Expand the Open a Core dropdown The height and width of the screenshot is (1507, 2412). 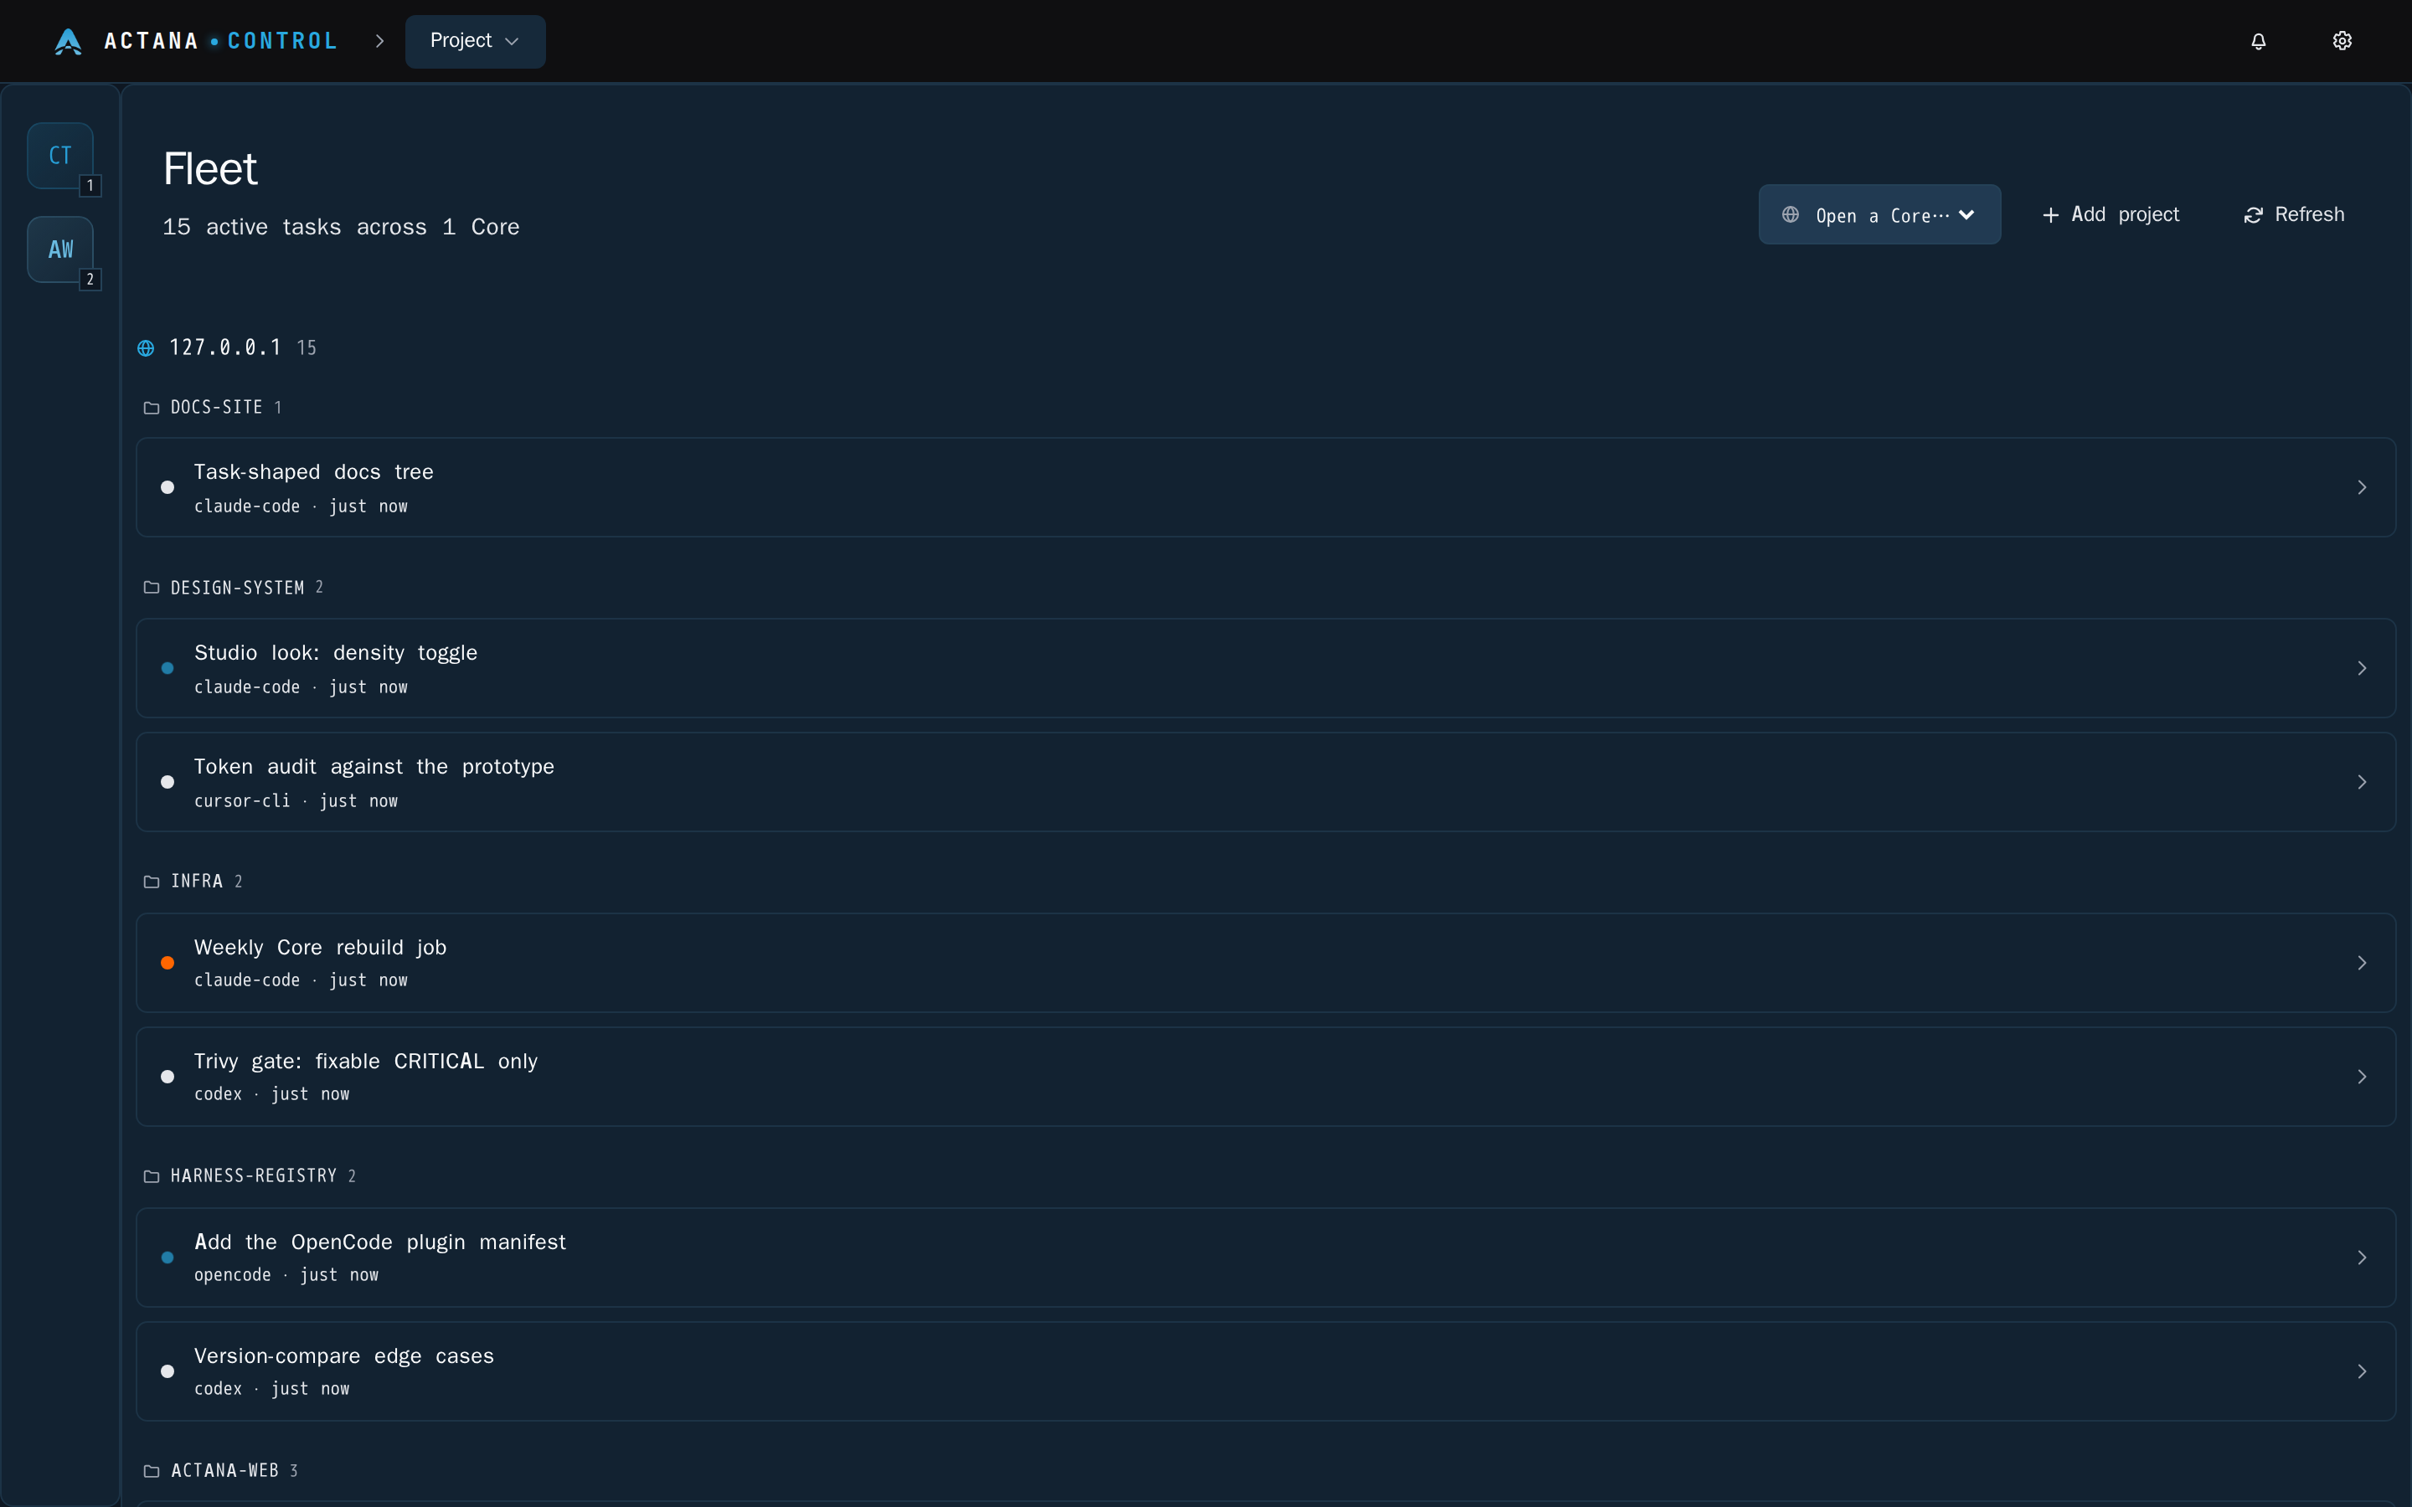click(x=1879, y=214)
